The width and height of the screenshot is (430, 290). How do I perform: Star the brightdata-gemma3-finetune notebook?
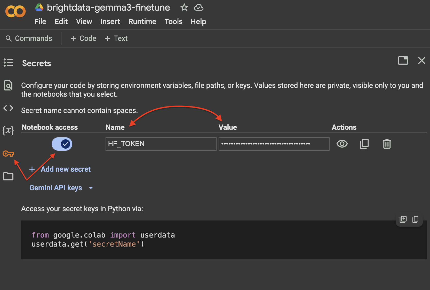click(184, 7)
